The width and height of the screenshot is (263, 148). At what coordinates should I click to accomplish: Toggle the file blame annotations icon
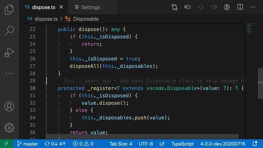coord(227,7)
